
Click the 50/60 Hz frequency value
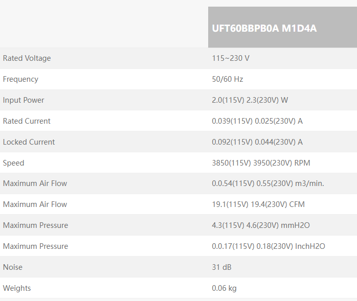pyautogui.click(x=228, y=79)
